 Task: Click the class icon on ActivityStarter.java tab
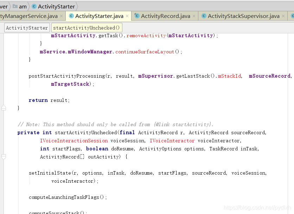pos(71,16)
